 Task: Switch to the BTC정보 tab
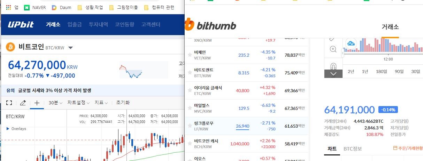pos(353,148)
